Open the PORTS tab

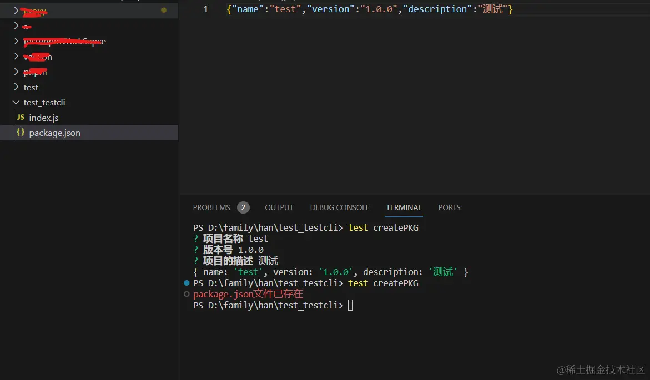[450, 207]
